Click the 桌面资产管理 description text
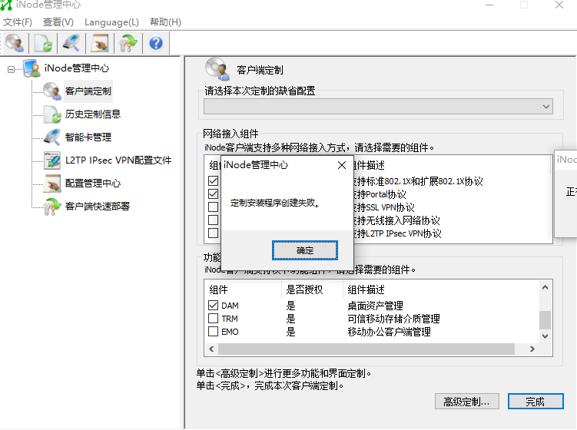577x430 pixels. pos(376,306)
